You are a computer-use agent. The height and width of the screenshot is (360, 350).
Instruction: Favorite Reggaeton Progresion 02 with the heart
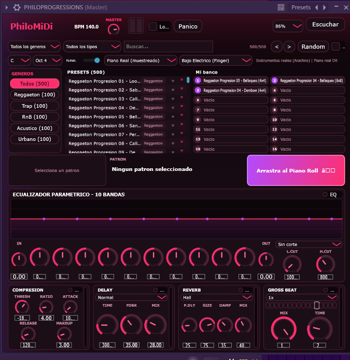pyautogui.click(x=173, y=90)
